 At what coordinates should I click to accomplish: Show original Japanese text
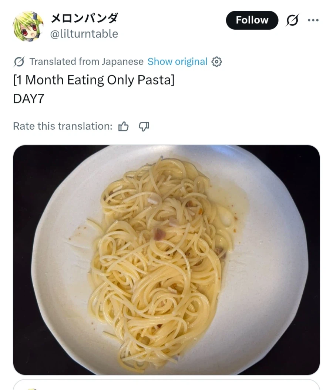(177, 61)
